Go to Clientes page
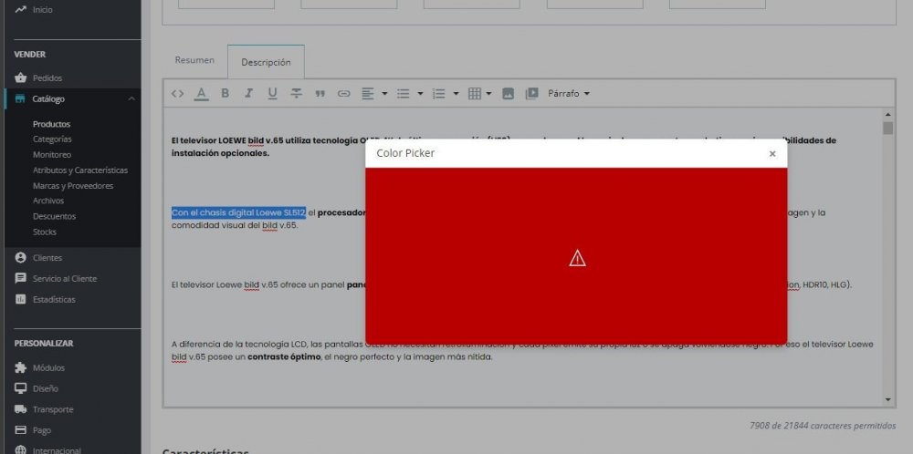This screenshot has width=913, height=454. click(x=47, y=257)
